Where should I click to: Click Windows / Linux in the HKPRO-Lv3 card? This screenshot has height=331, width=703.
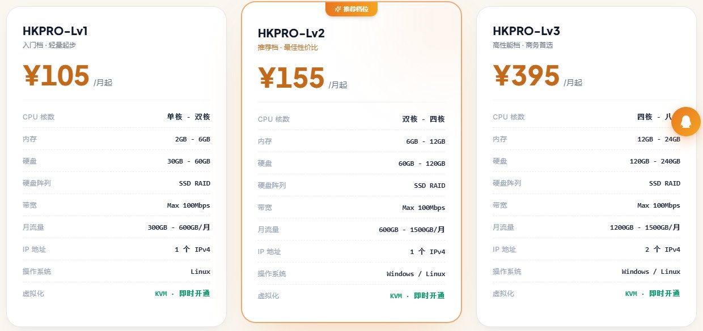point(651,272)
